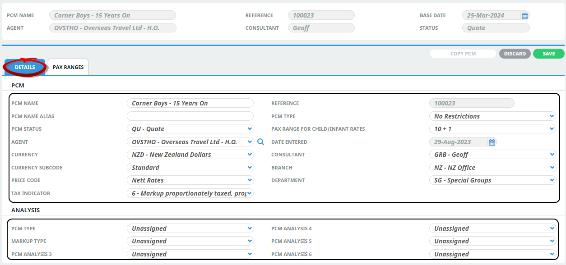This screenshot has height=265, width=566.
Task: Open the Base Date calendar picker
Action: (525, 15)
